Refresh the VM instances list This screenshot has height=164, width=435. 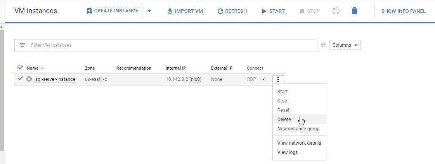tap(232, 11)
